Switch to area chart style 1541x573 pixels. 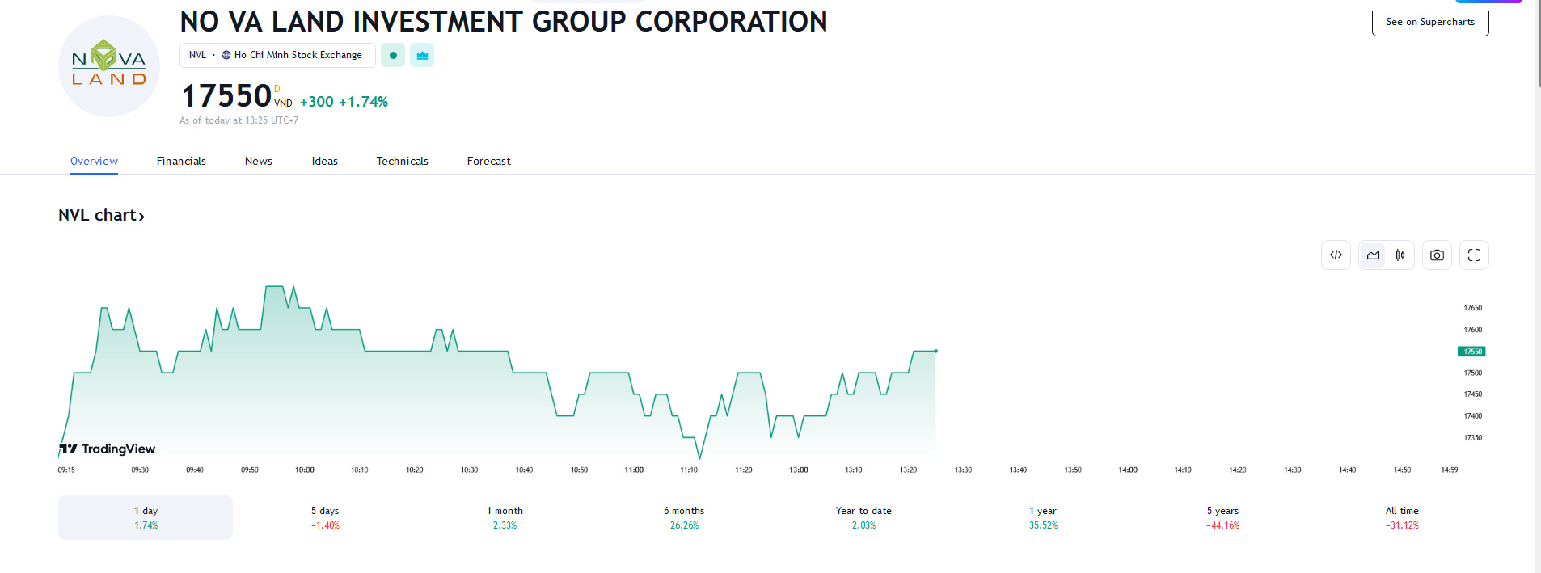[x=1373, y=255]
